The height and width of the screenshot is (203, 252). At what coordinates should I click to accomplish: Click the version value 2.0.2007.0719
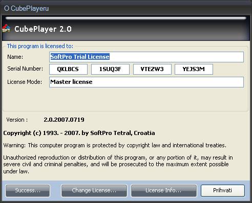[x=64, y=120]
